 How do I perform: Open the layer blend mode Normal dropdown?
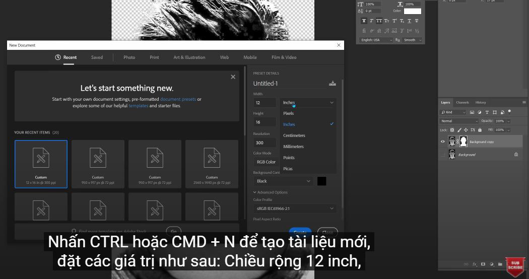[459, 121]
